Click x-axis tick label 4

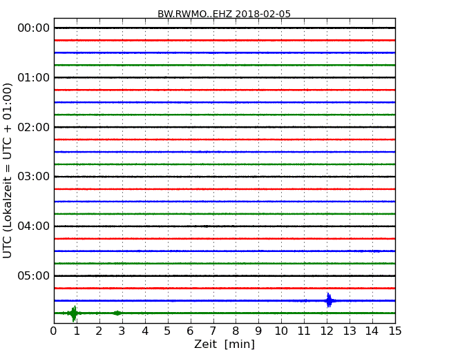145,331
